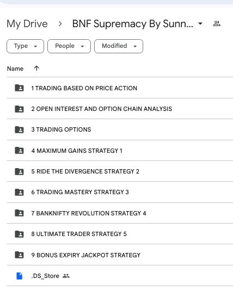This screenshot has width=233, height=297.
Task: Open the People filter dropdown
Action: coord(69,46)
